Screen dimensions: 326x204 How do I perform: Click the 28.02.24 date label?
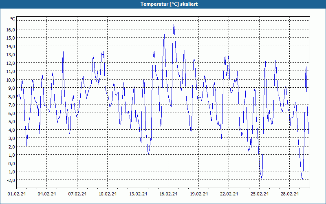tap(290, 194)
